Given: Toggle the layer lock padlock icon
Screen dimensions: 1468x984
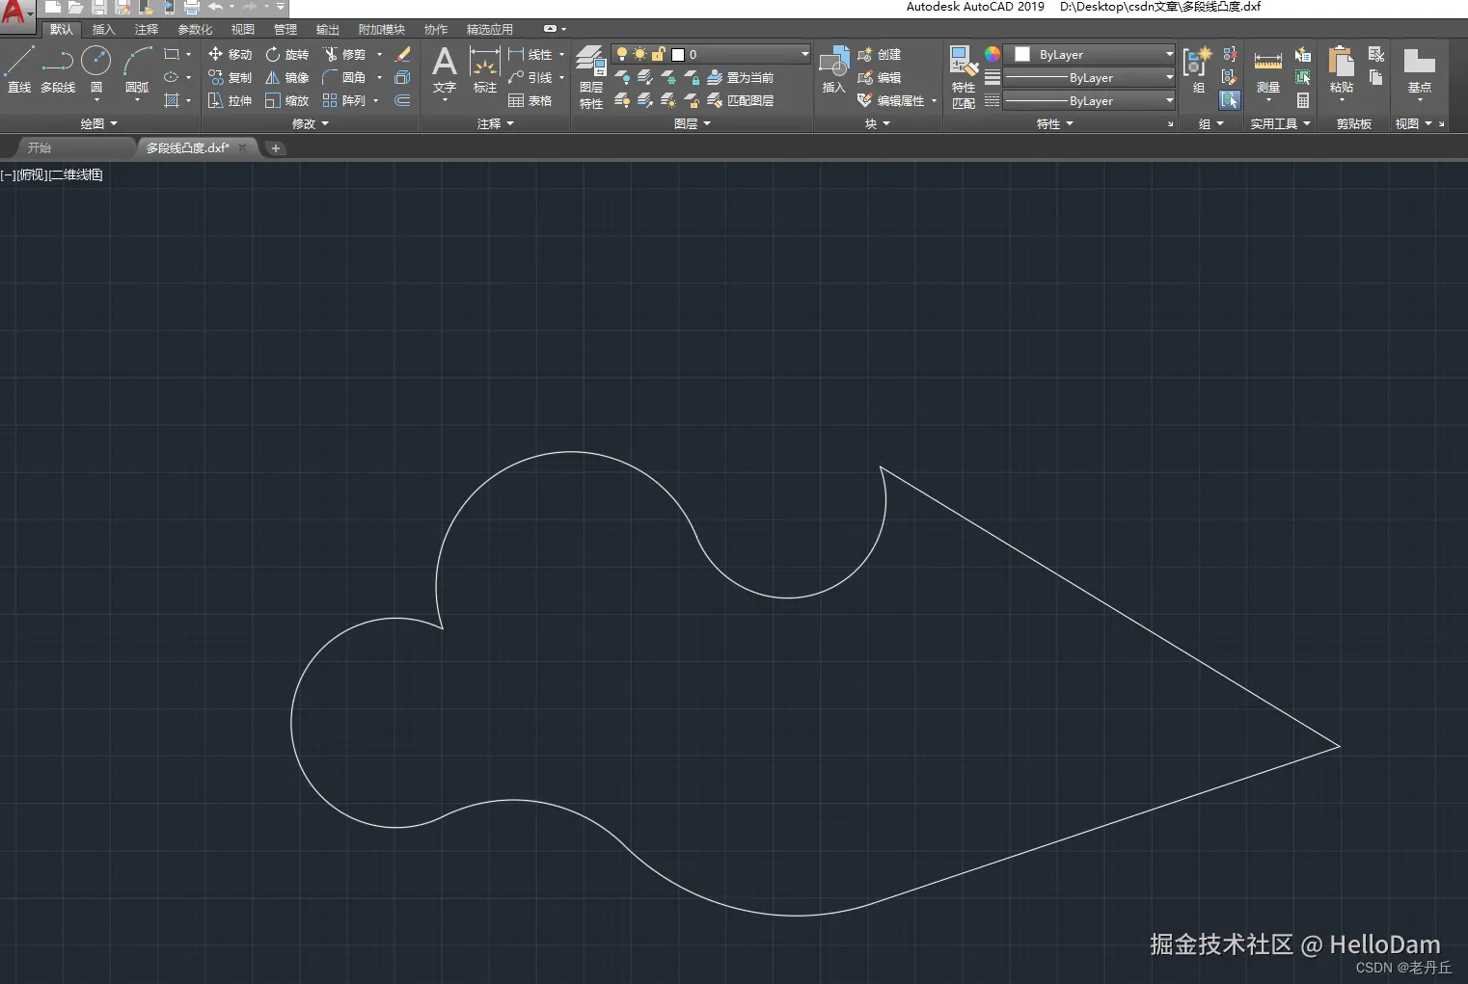Looking at the screenshot, I should click(658, 55).
